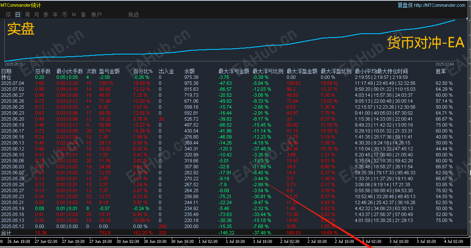The width and height of the screenshot is (471, 248).
Task: Click the 2025.05.13 chart start date
Action: pyautogui.click(x=14, y=64)
